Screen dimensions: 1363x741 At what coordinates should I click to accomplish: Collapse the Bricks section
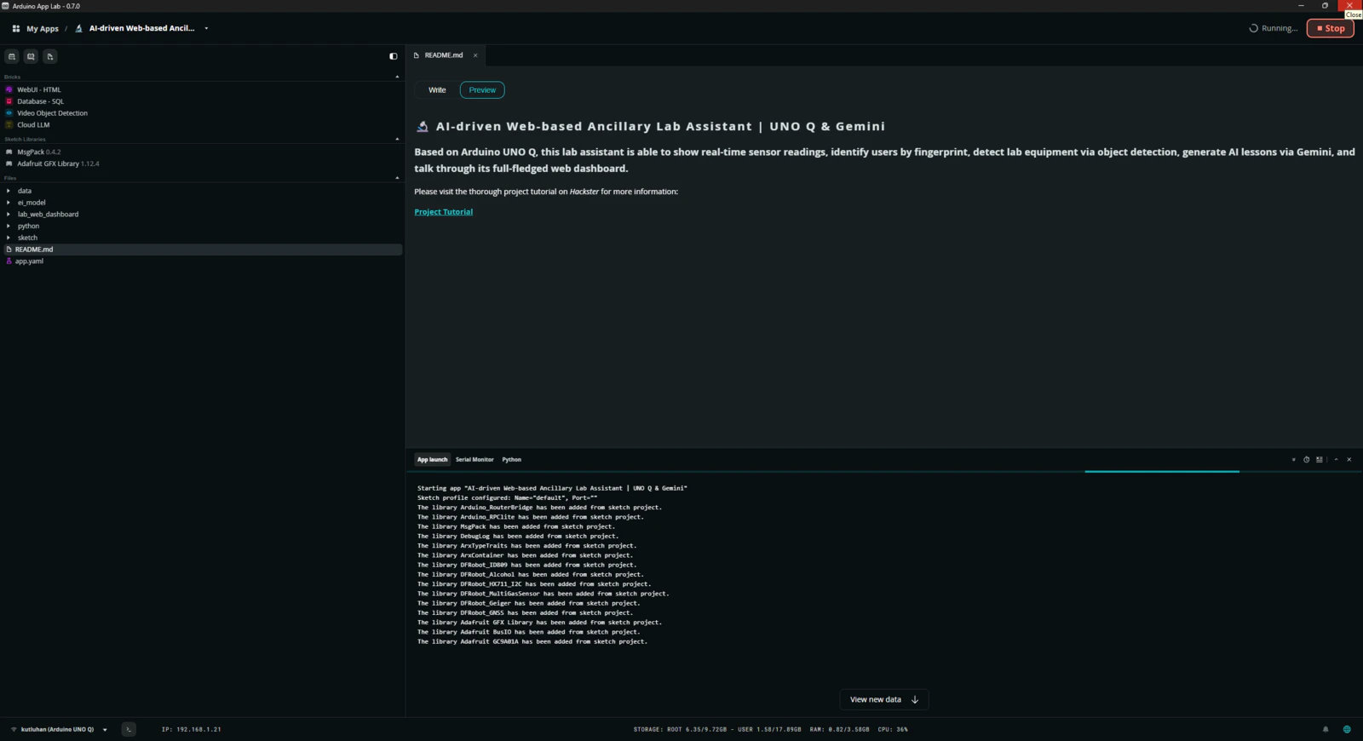[397, 77]
